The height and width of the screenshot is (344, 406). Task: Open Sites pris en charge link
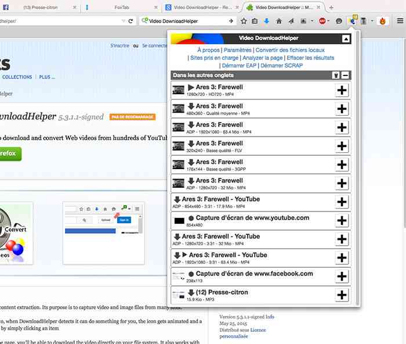tap(214, 58)
